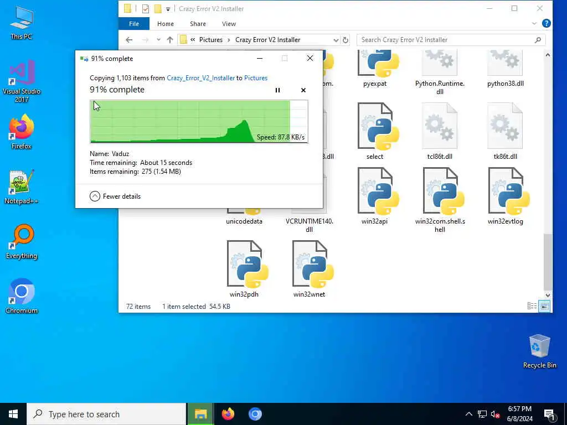
Task: Launch Chromium from the desktop shortcut
Action: pos(22,297)
